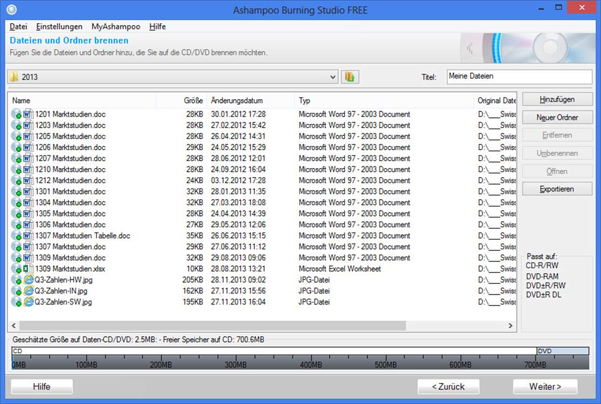Select the file name Q3-Zahlen-HW.jpg
The width and height of the screenshot is (601, 404).
64,280
